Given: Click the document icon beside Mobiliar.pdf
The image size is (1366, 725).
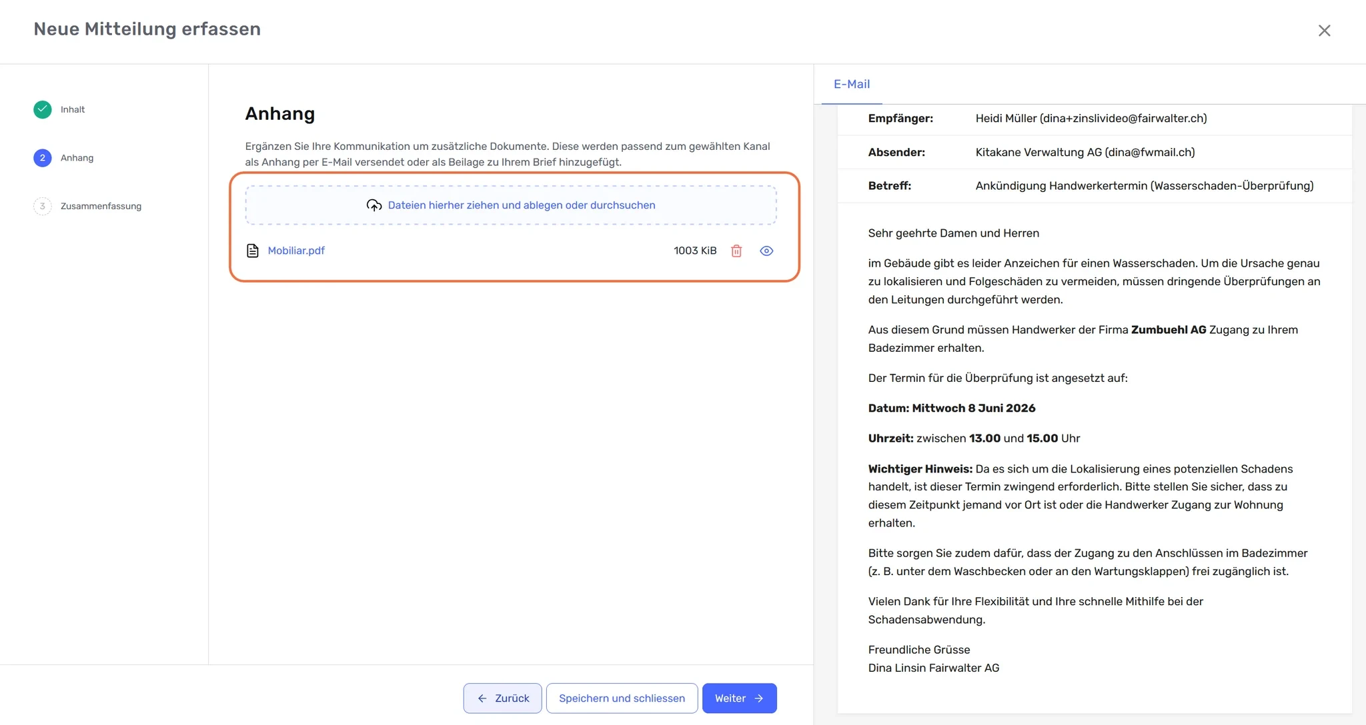Looking at the screenshot, I should pos(253,251).
